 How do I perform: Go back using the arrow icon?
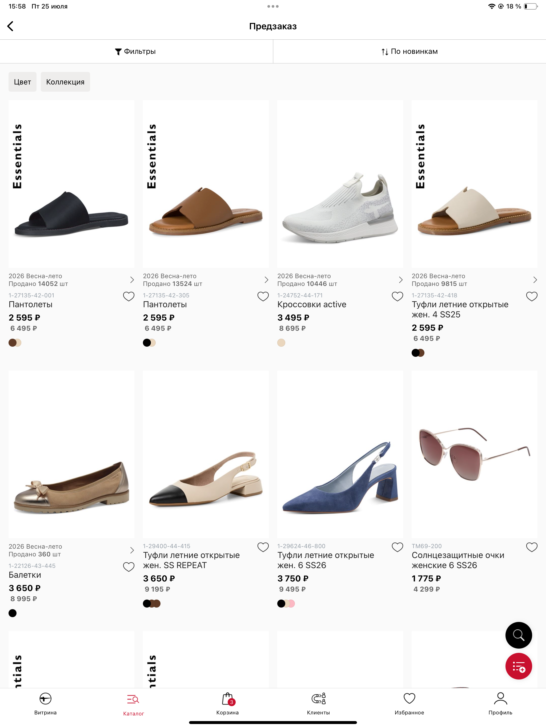11,26
